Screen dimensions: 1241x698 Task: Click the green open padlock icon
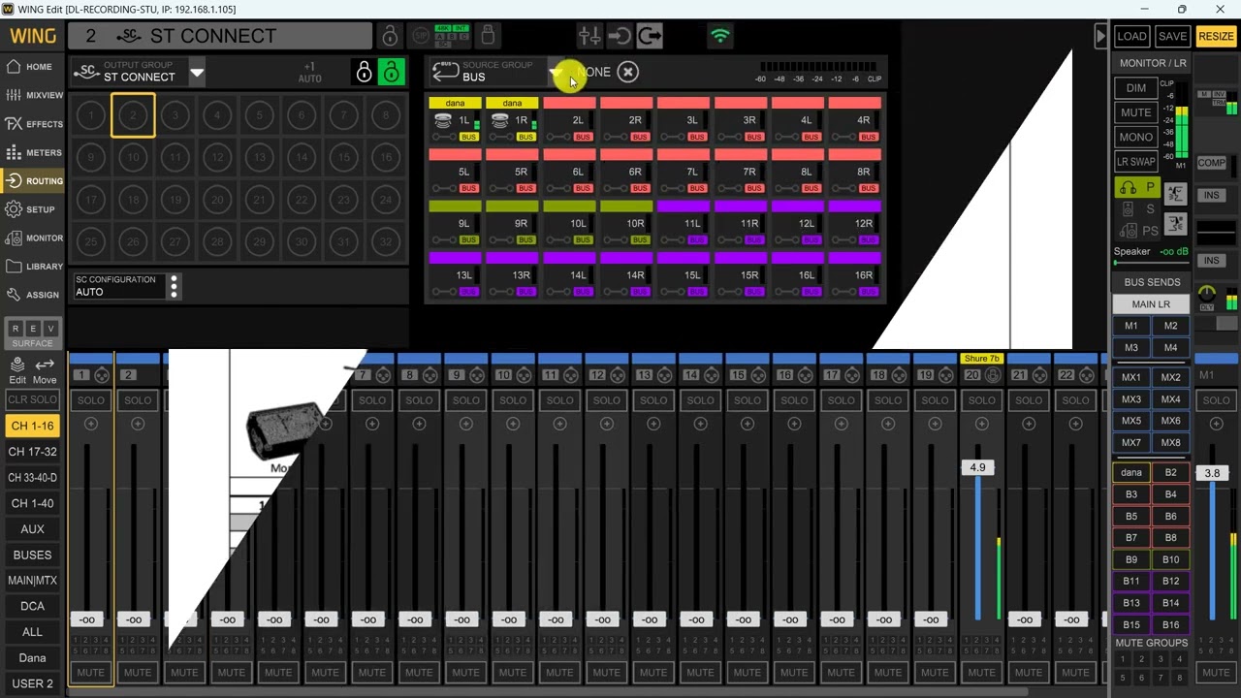tap(391, 73)
